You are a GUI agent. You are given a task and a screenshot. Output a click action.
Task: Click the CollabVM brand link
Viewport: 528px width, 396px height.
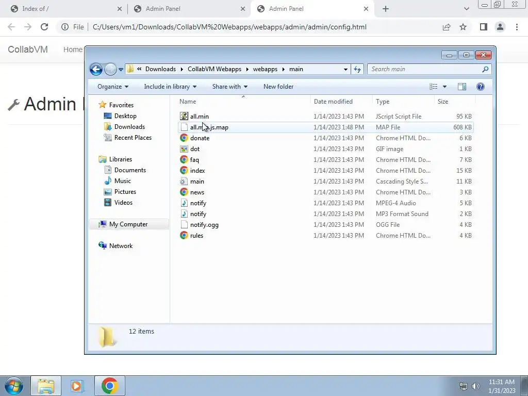[x=28, y=49]
